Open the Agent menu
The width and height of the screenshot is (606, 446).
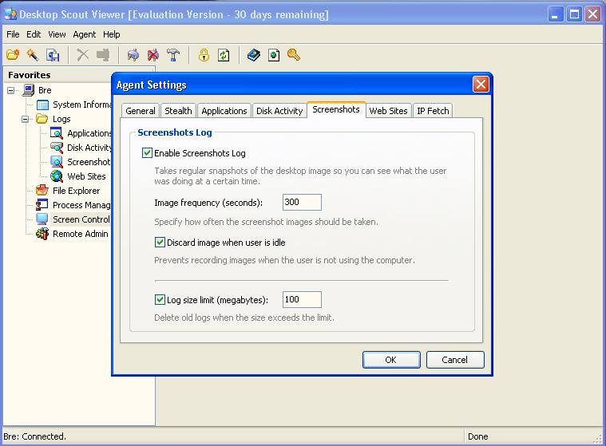(x=85, y=34)
